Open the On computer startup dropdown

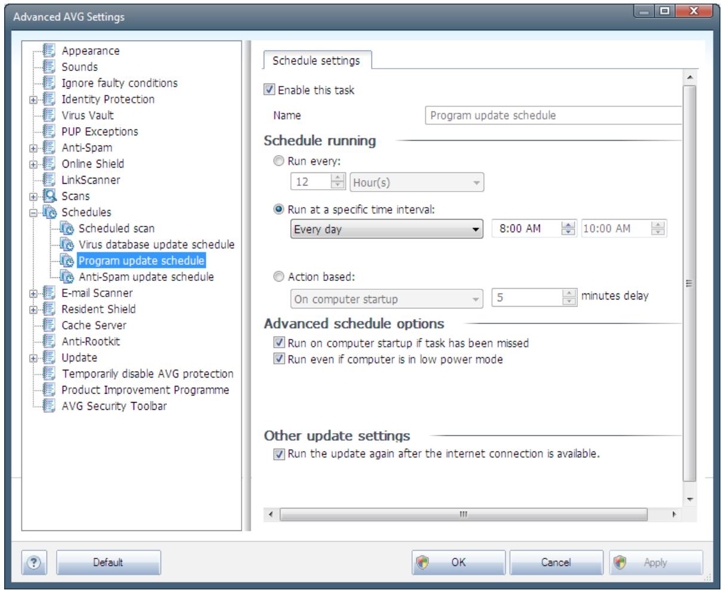[386, 298]
